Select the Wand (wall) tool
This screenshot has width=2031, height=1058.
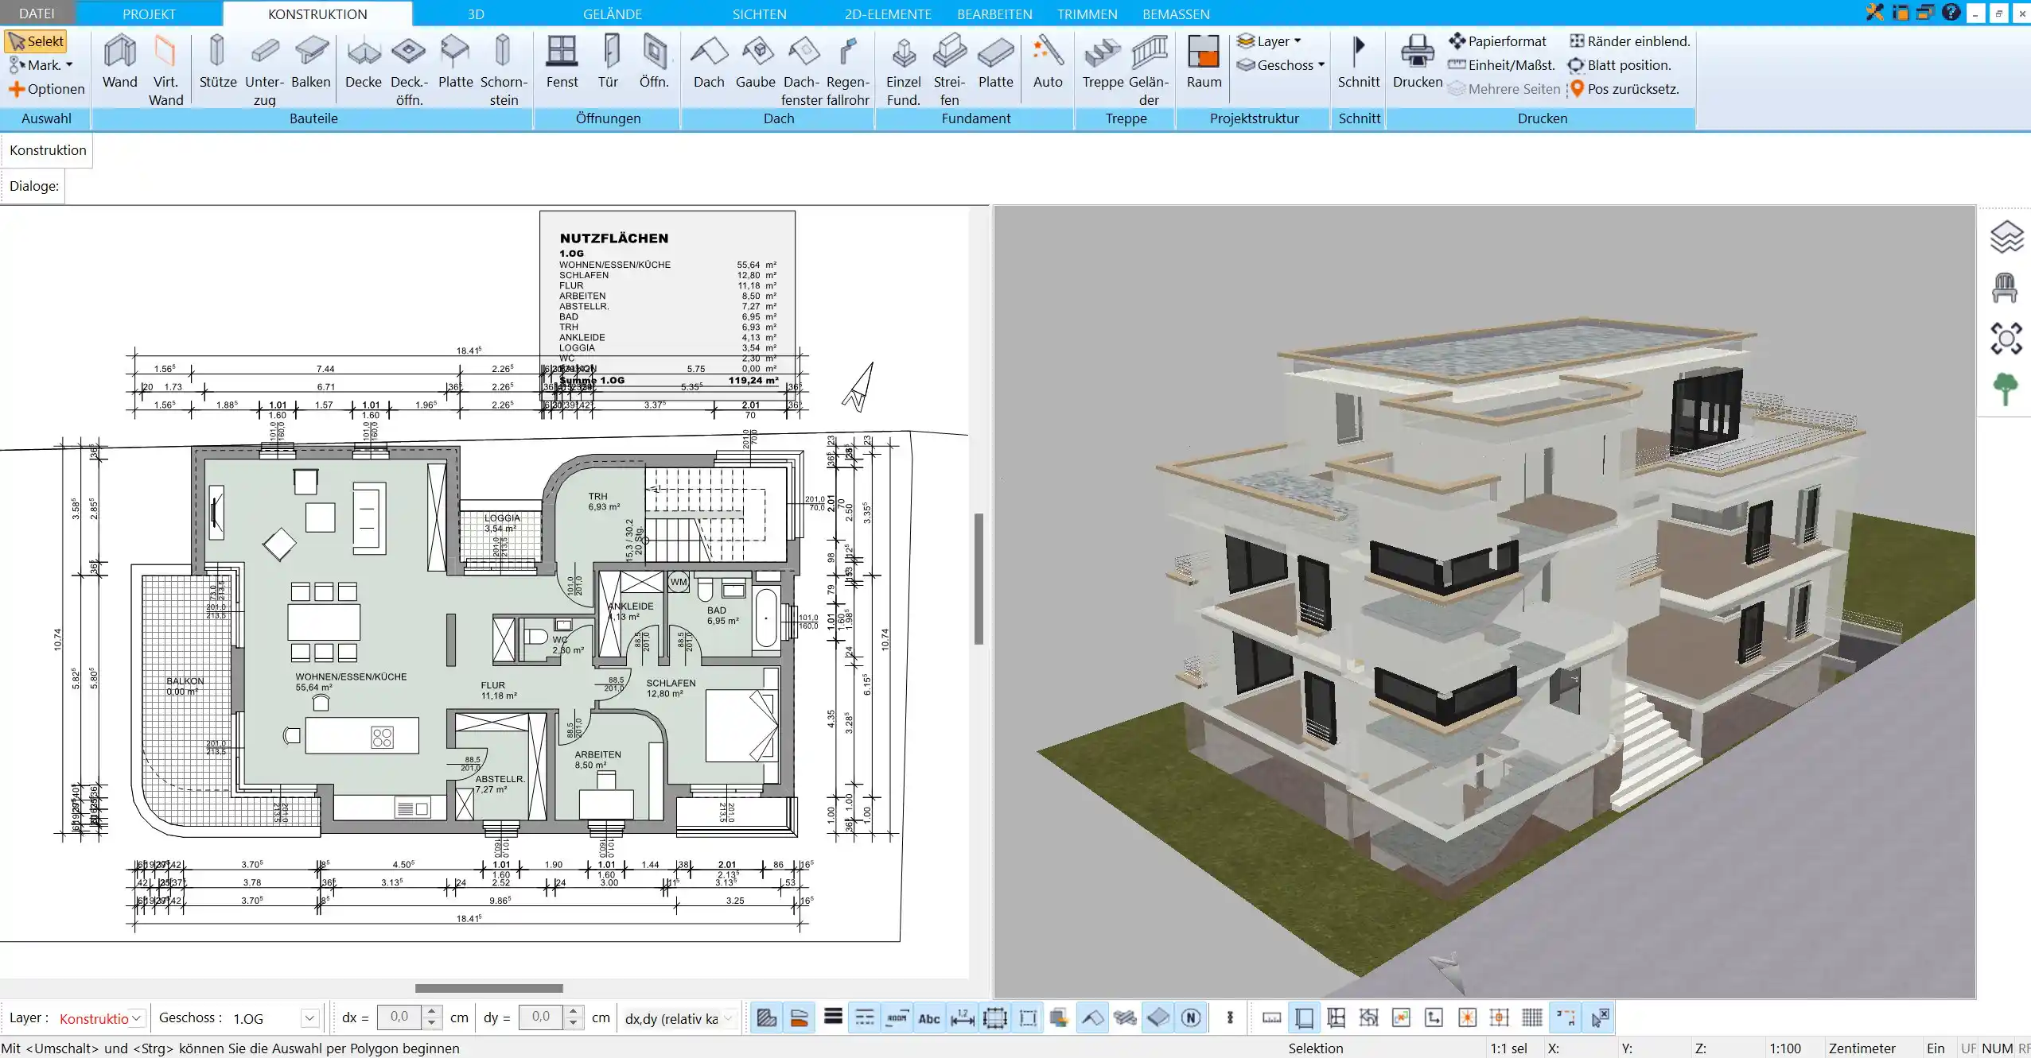(x=120, y=62)
